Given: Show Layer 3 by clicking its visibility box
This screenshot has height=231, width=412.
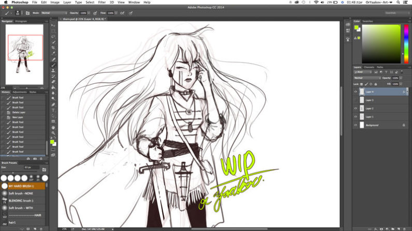Looking at the screenshot, I should tap(356, 100).
